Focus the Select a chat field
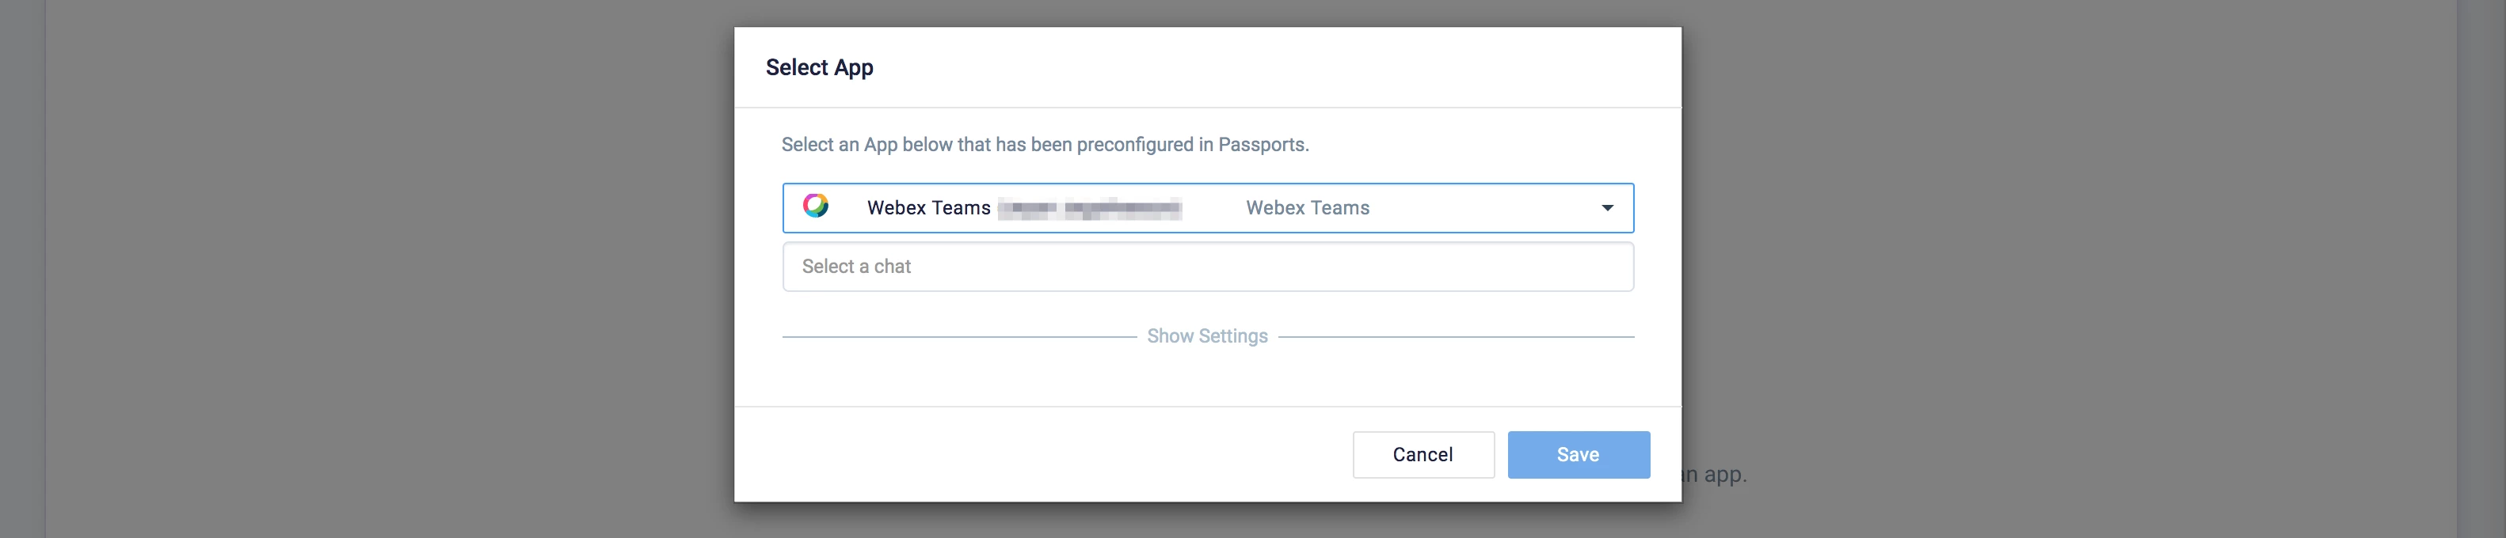The height and width of the screenshot is (538, 2506). (x=1206, y=267)
